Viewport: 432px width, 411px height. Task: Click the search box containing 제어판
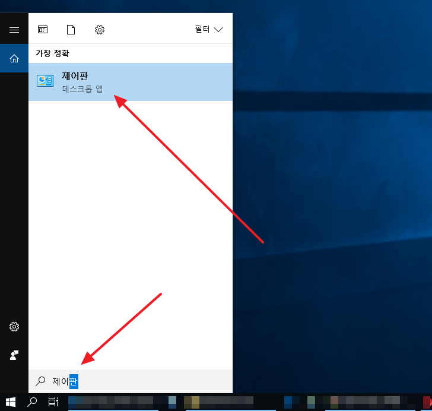point(131,381)
